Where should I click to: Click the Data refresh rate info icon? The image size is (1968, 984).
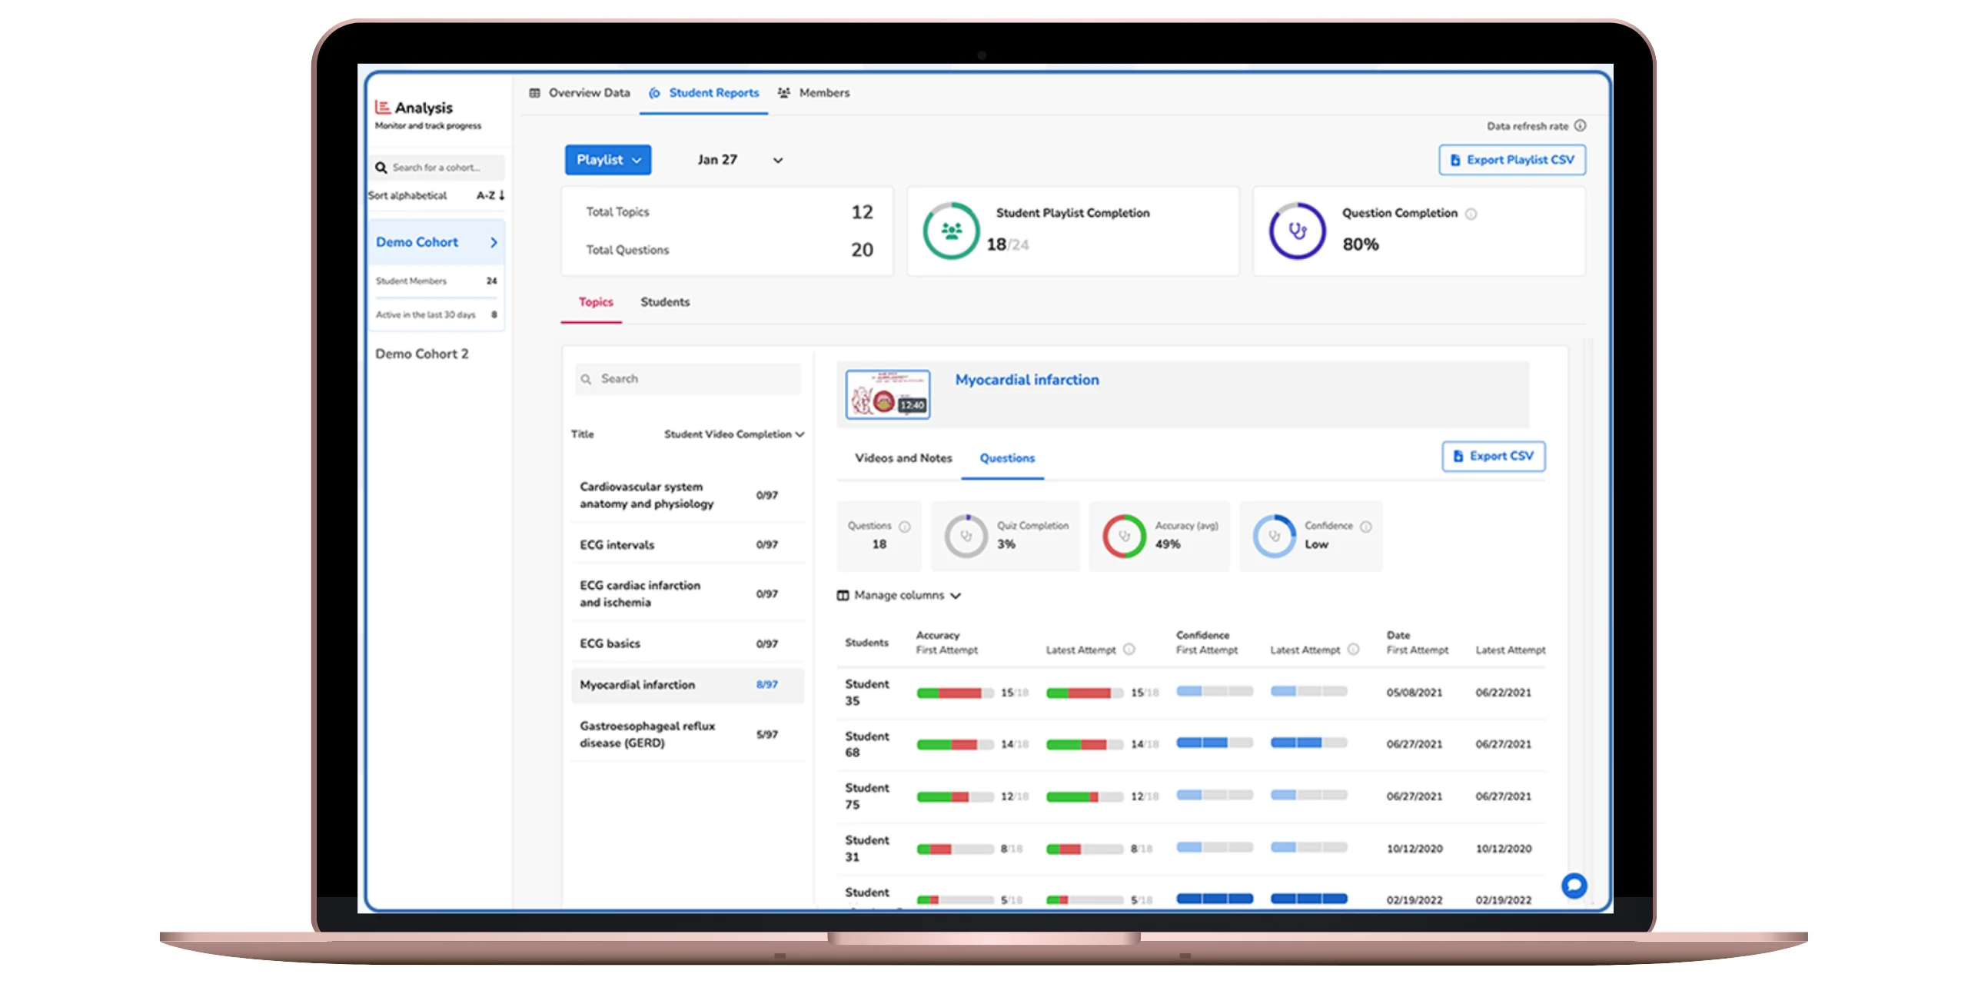coord(1580,125)
